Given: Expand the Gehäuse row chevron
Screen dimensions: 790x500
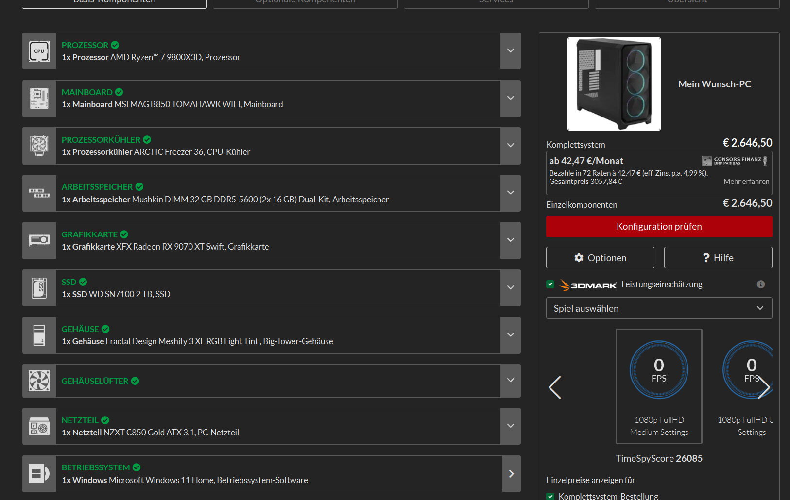Looking at the screenshot, I should coord(511,335).
